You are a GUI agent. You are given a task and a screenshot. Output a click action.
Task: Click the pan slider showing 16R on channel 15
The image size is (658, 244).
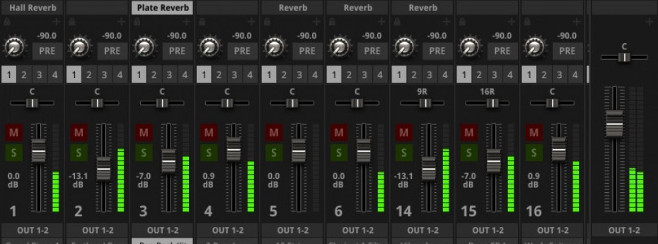(x=487, y=103)
